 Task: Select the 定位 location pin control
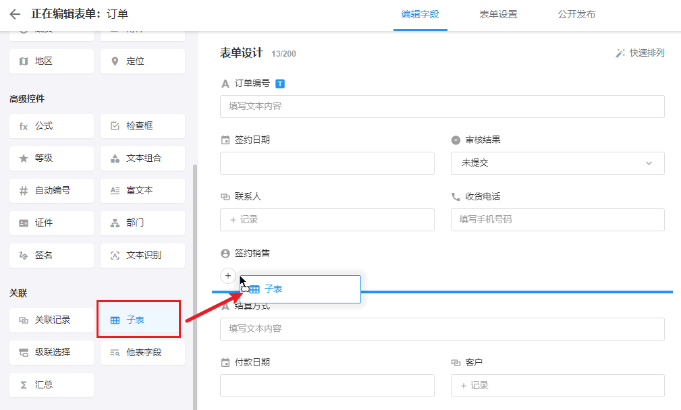[x=142, y=61]
